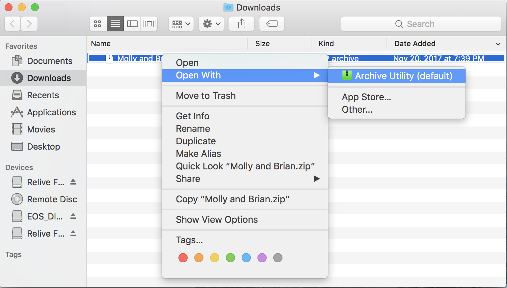Select Archive Utility (default) in the submenu
The image size is (507, 288).
[x=397, y=76]
